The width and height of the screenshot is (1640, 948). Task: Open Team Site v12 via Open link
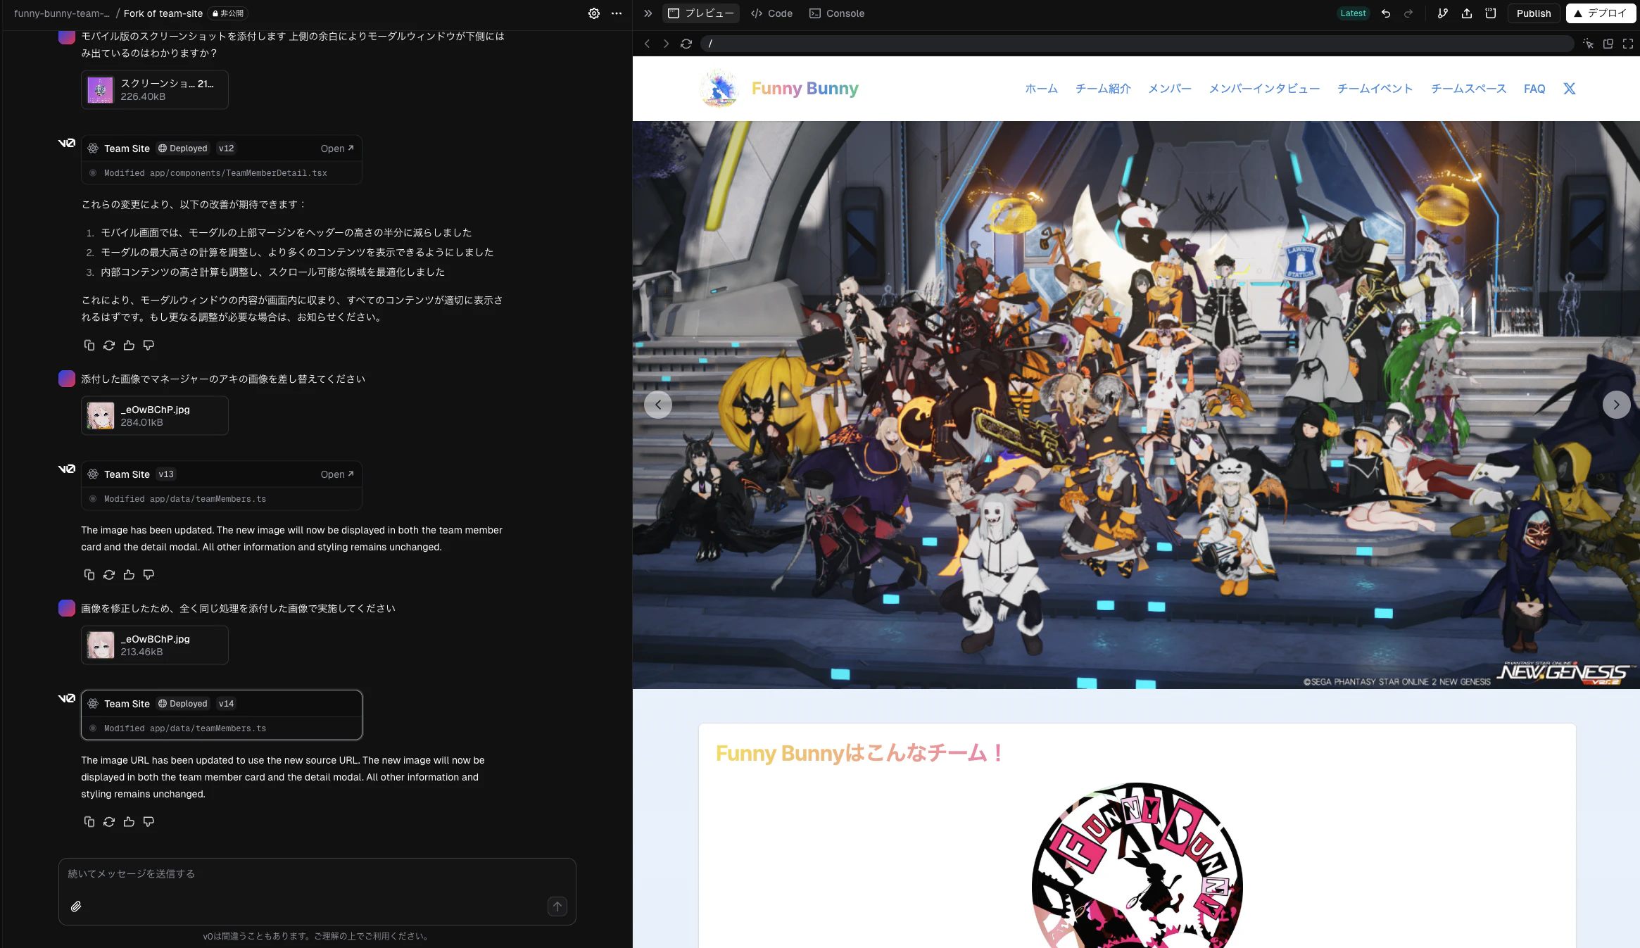coord(337,148)
